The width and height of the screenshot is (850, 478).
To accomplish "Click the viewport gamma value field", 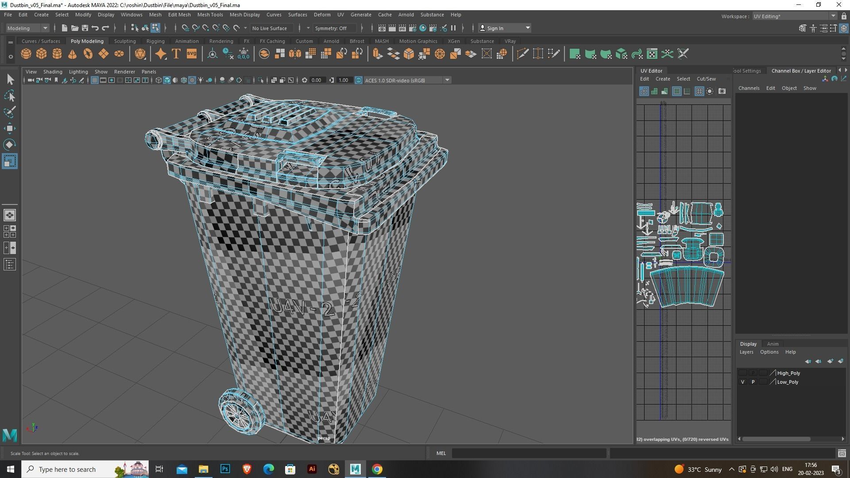I will pyautogui.click(x=344, y=80).
